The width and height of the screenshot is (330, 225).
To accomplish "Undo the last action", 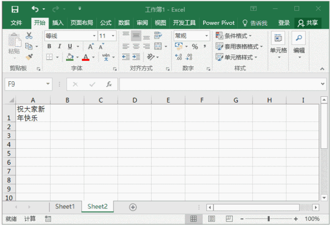I will coord(35,9).
